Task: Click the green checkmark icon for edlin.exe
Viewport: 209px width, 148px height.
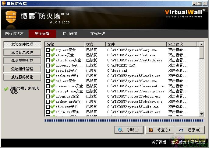Action: tap(53, 112)
